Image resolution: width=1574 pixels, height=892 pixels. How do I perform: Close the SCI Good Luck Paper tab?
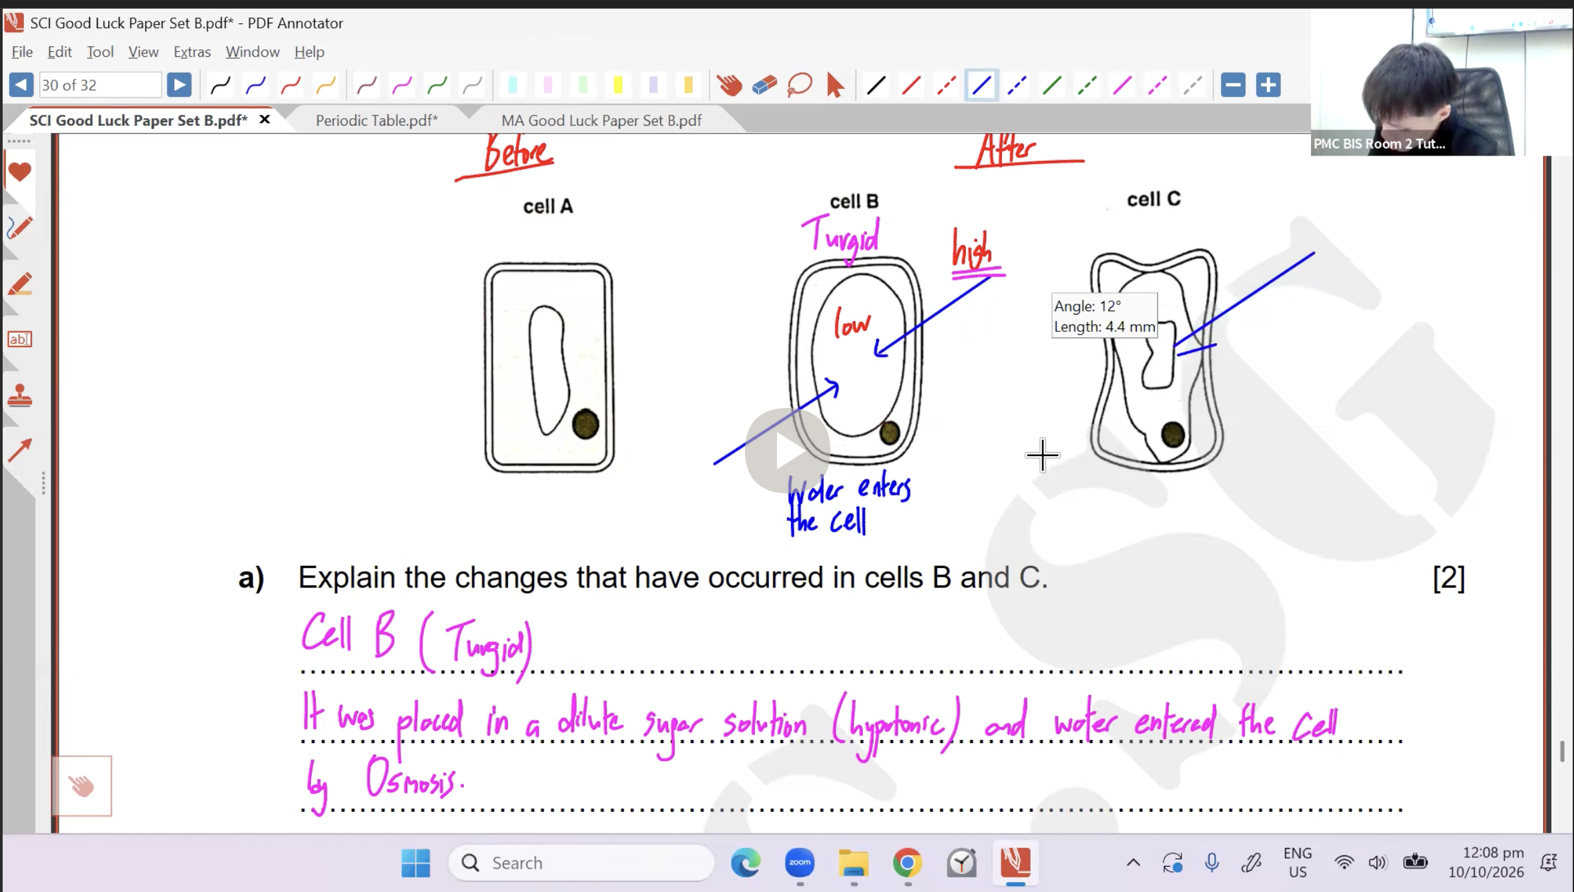[264, 120]
